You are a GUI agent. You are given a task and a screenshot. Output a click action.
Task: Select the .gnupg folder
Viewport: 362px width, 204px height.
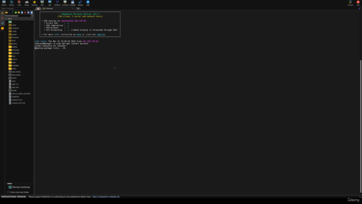(x=12, y=35)
